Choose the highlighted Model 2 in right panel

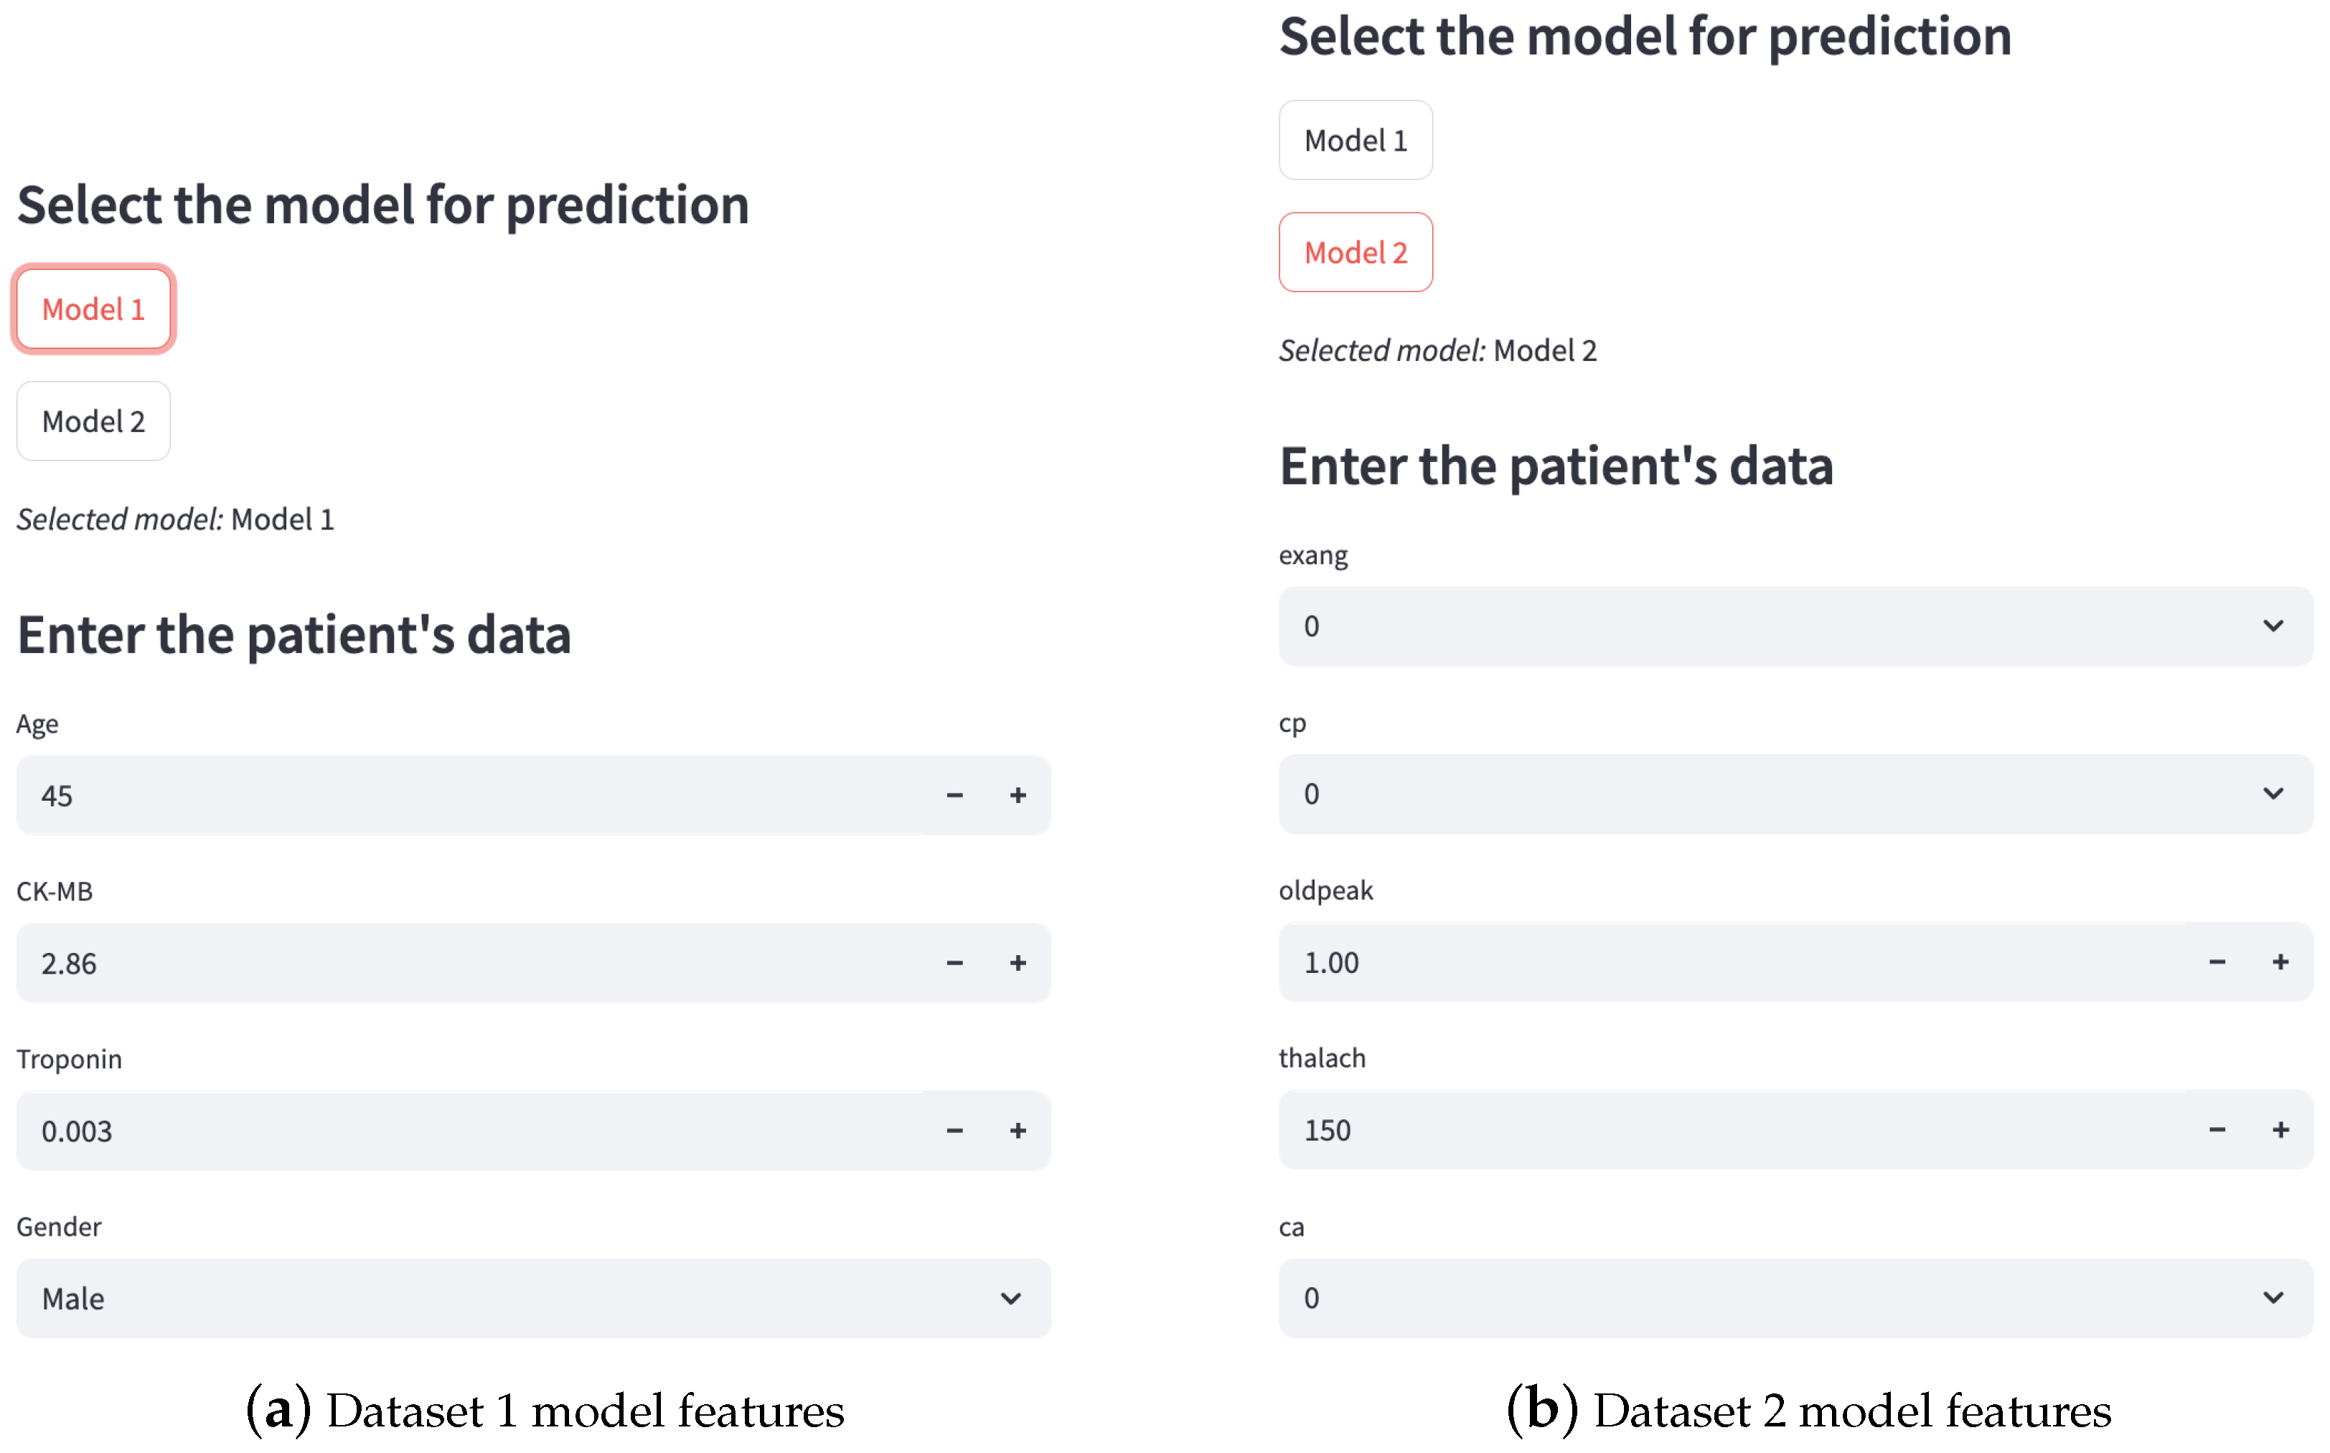[1355, 253]
